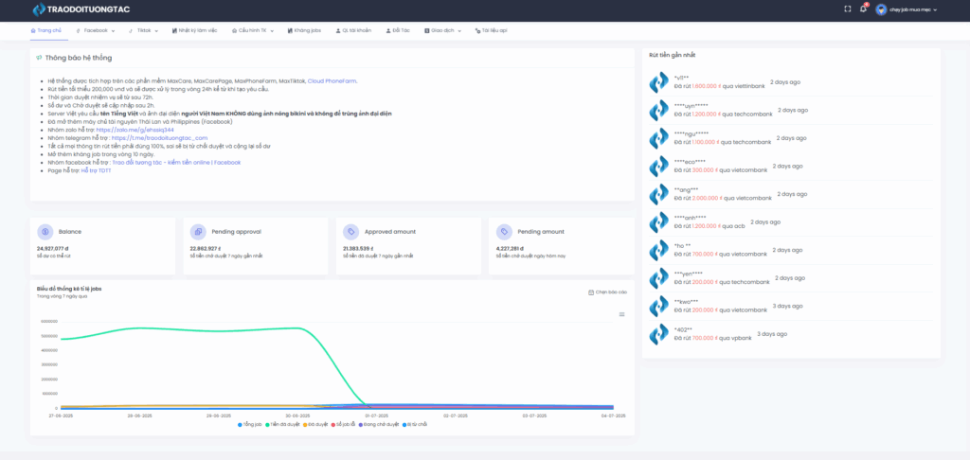Click the Pending approval value 22,862,927 đ
970x460 pixels.
[206, 249]
